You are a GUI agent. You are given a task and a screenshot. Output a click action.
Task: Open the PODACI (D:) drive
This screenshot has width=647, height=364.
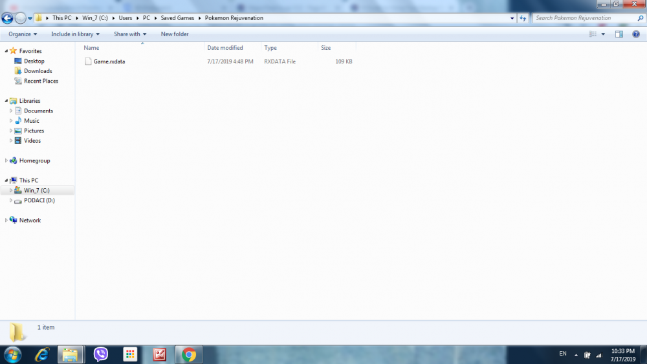pos(39,200)
